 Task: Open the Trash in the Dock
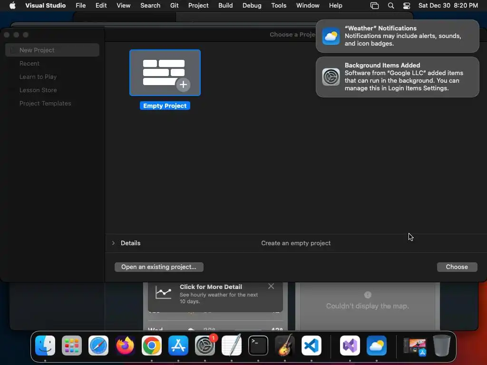point(442,346)
